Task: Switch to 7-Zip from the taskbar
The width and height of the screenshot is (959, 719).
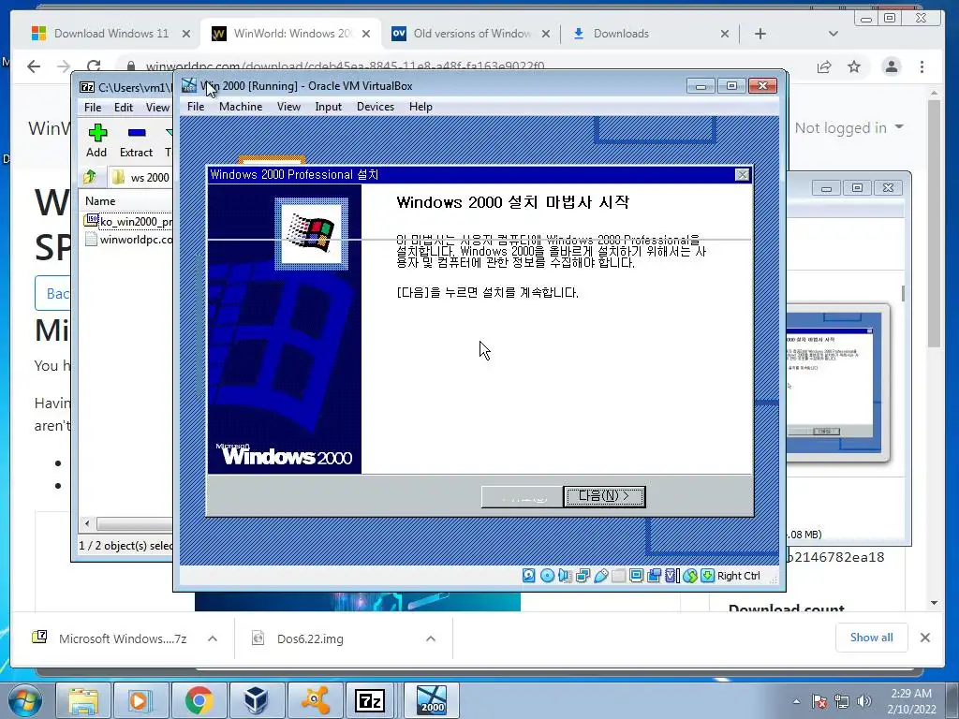Action: pos(371,700)
